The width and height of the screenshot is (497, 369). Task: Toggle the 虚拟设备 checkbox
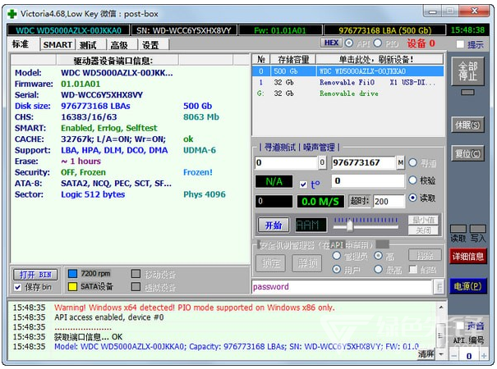(x=136, y=287)
